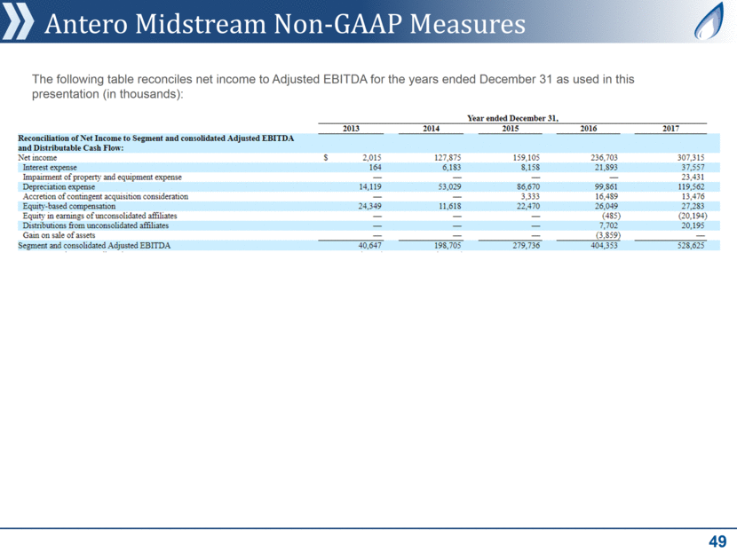Click the equity-based compensation value 11,618
The image size is (737, 553).
click(x=450, y=206)
